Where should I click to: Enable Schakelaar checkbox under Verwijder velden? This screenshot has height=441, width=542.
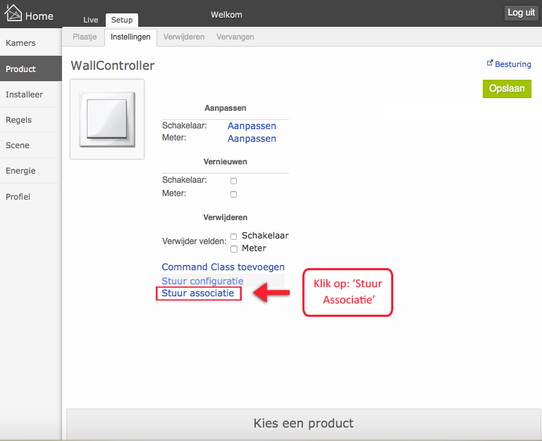234,236
